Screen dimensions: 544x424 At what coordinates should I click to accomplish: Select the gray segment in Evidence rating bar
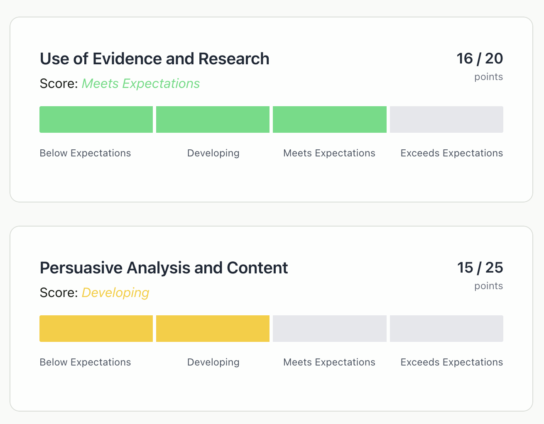[x=446, y=119]
